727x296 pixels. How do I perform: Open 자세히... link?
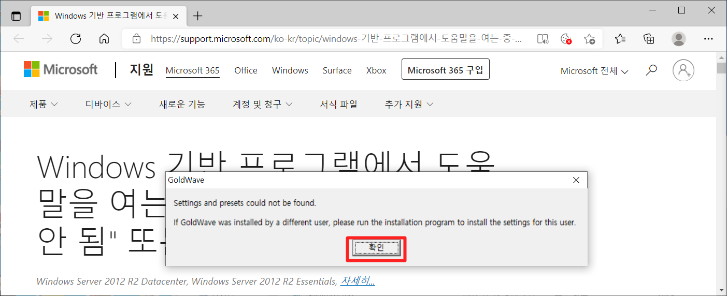(358, 281)
